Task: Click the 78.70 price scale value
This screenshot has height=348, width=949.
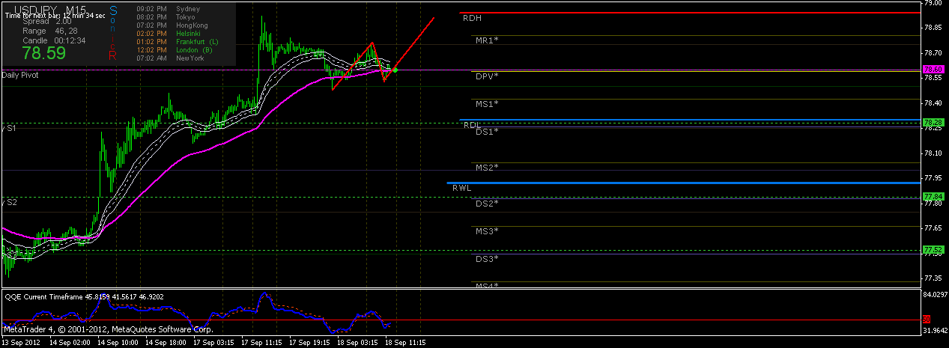Action: click(933, 52)
